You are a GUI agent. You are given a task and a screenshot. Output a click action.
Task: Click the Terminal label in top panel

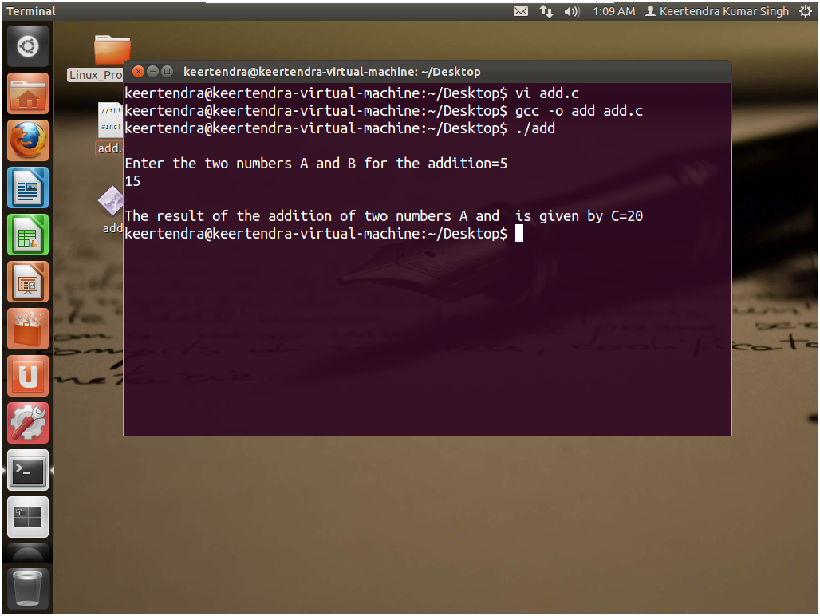pyautogui.click(x=31, y=11)
